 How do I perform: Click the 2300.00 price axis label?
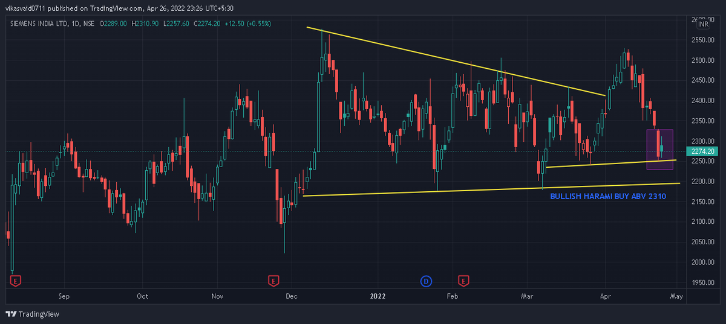click(702, 141)
